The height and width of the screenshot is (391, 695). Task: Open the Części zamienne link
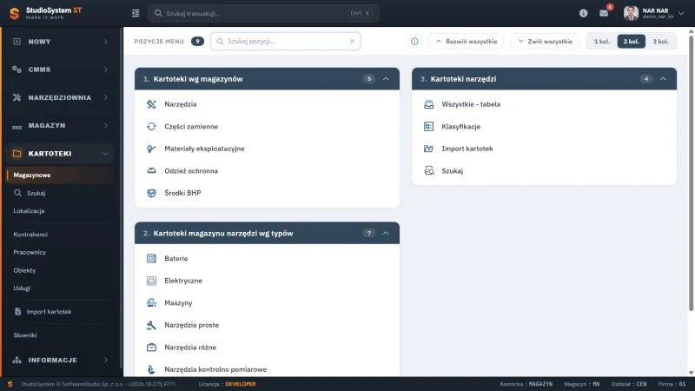pyautogui.click(x=191, y=126)
